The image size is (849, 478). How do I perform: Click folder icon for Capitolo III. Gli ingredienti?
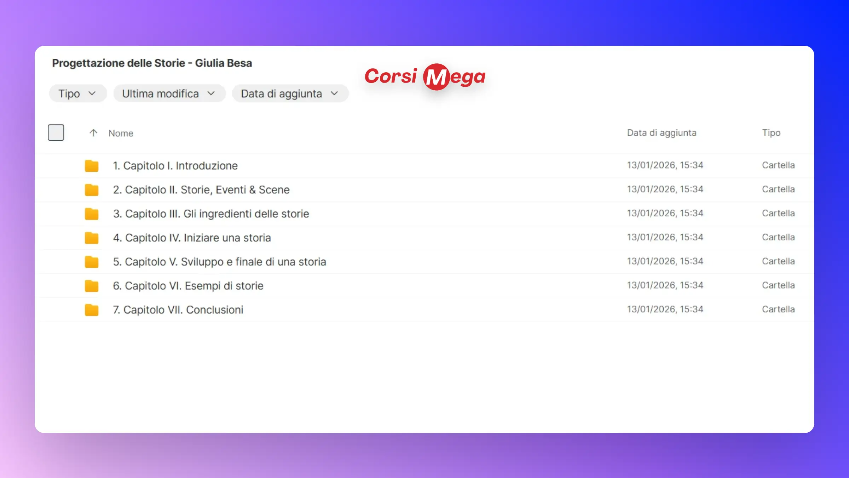[91, 214]
